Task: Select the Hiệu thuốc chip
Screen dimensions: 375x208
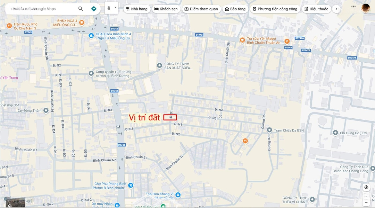Action: pyautogui.click(x=317, y=9)
